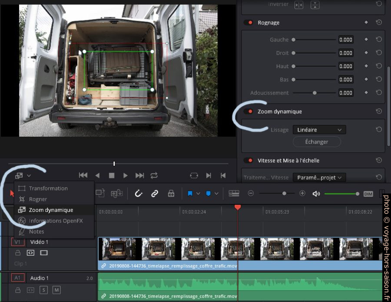Viewport: 391px width, 302px height.
Task: Click the Échanger button
Action: 317,141
